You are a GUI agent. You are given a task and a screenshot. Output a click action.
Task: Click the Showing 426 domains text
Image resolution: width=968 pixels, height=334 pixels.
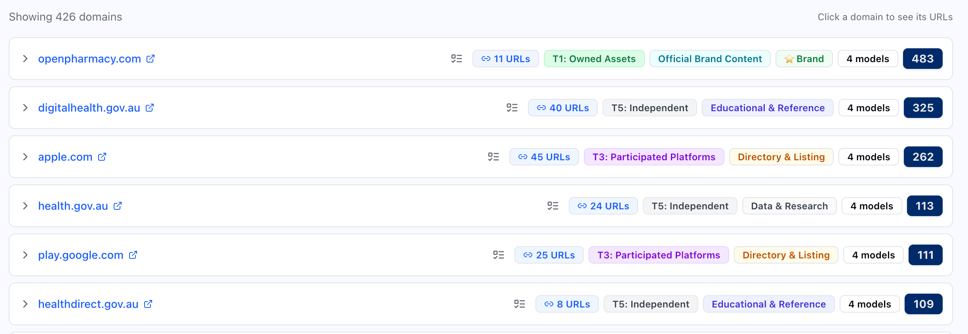[x=65, y=17]
